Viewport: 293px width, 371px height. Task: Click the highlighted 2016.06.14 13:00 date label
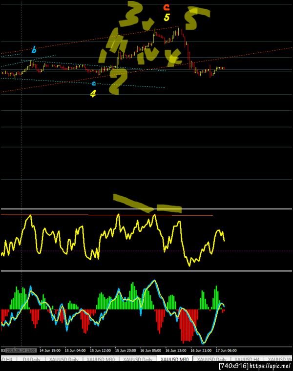point(21,350)
